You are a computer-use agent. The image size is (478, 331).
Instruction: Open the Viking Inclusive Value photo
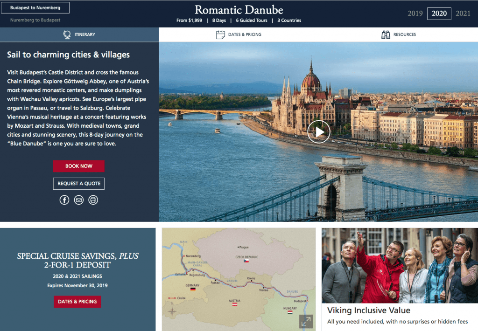click(400, 266)
